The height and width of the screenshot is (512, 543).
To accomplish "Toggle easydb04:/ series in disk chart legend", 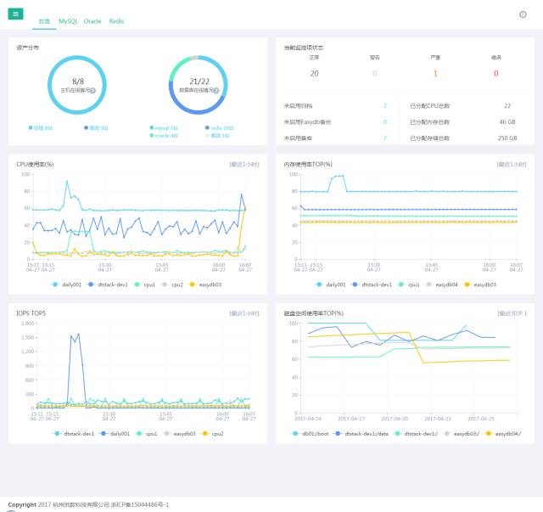I will coord(503,434).
